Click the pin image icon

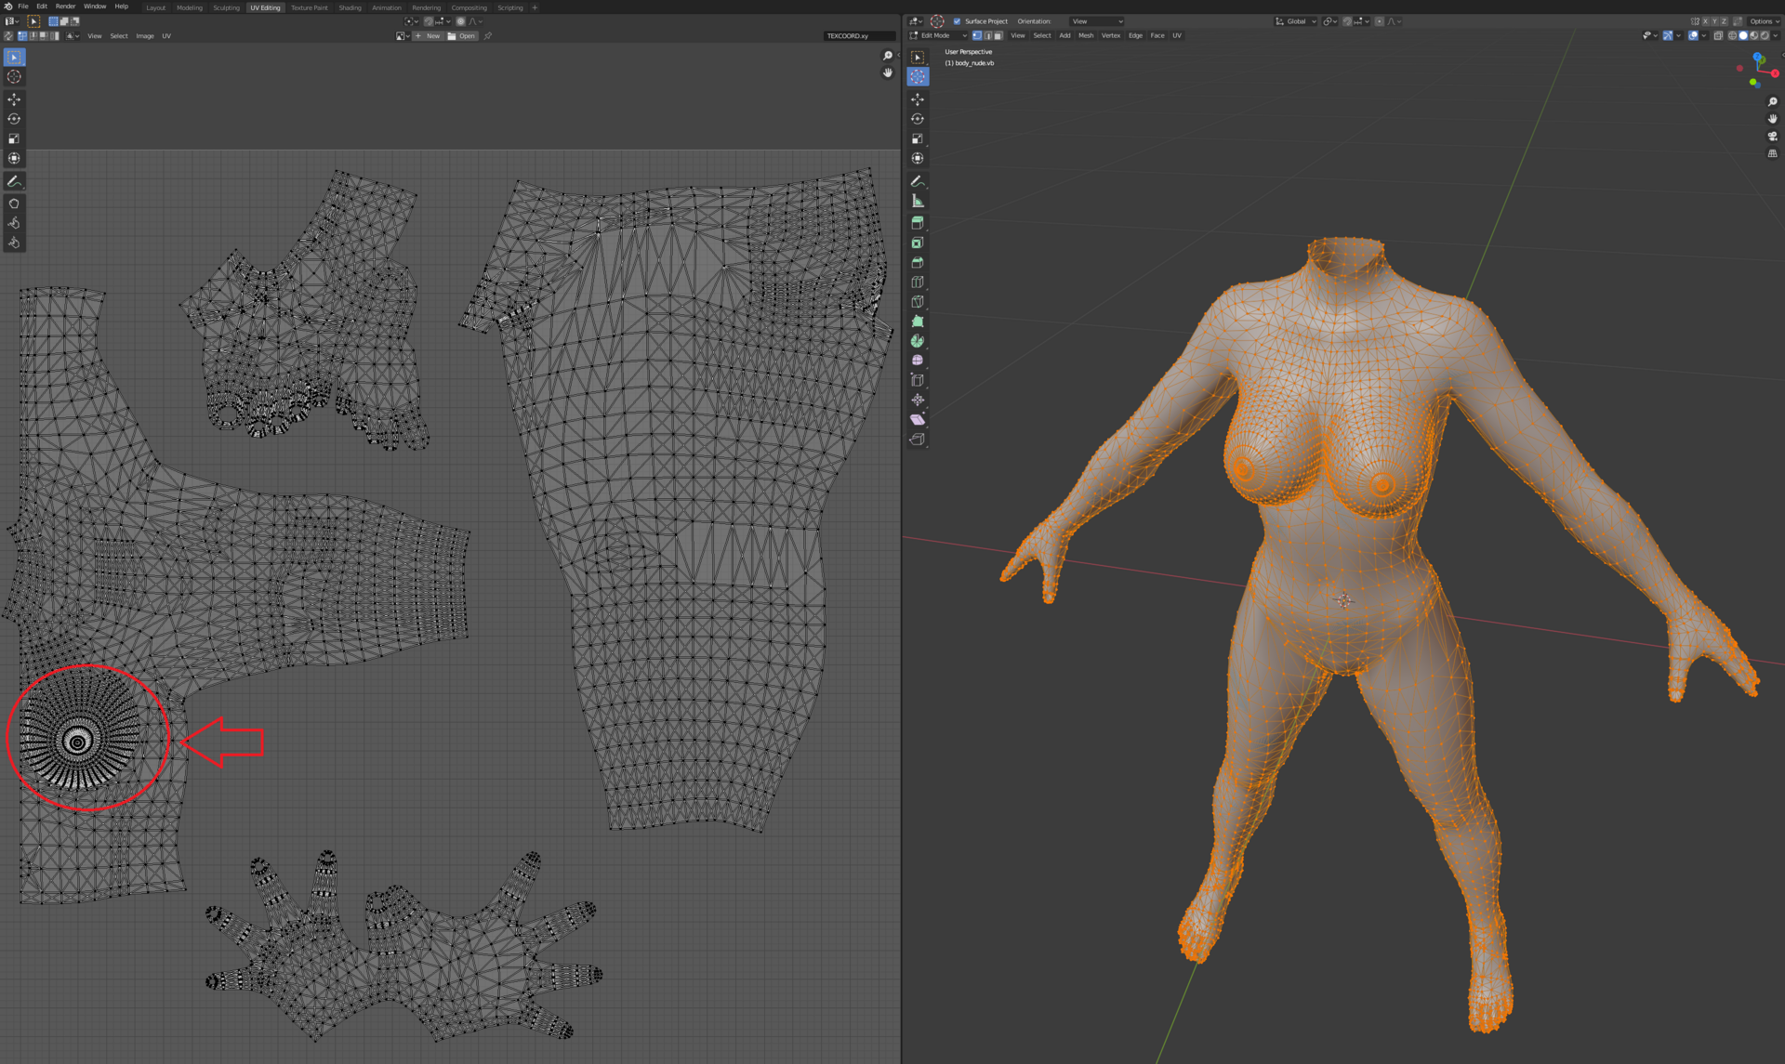click(488, 36)
